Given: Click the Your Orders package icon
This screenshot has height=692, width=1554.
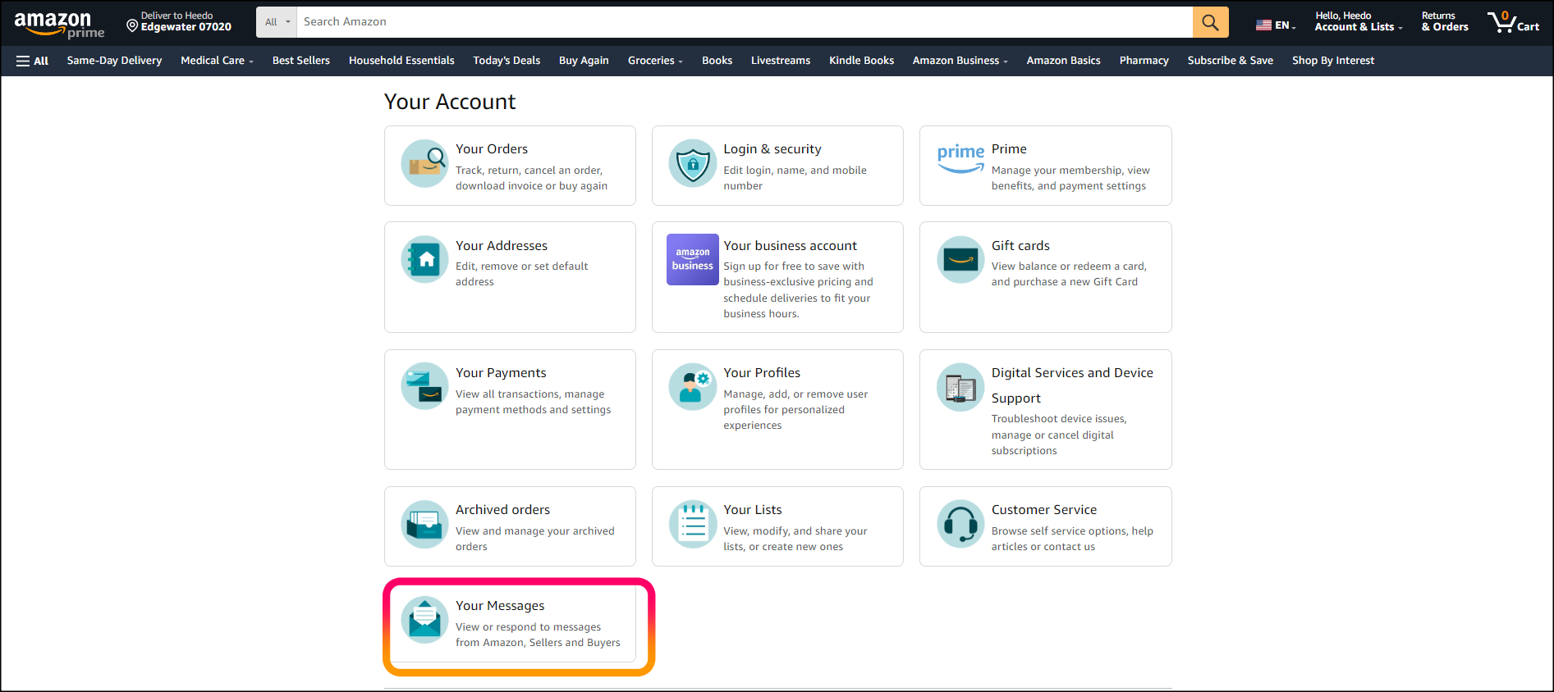Looking at the screenshot, I should tap(424, 163).
